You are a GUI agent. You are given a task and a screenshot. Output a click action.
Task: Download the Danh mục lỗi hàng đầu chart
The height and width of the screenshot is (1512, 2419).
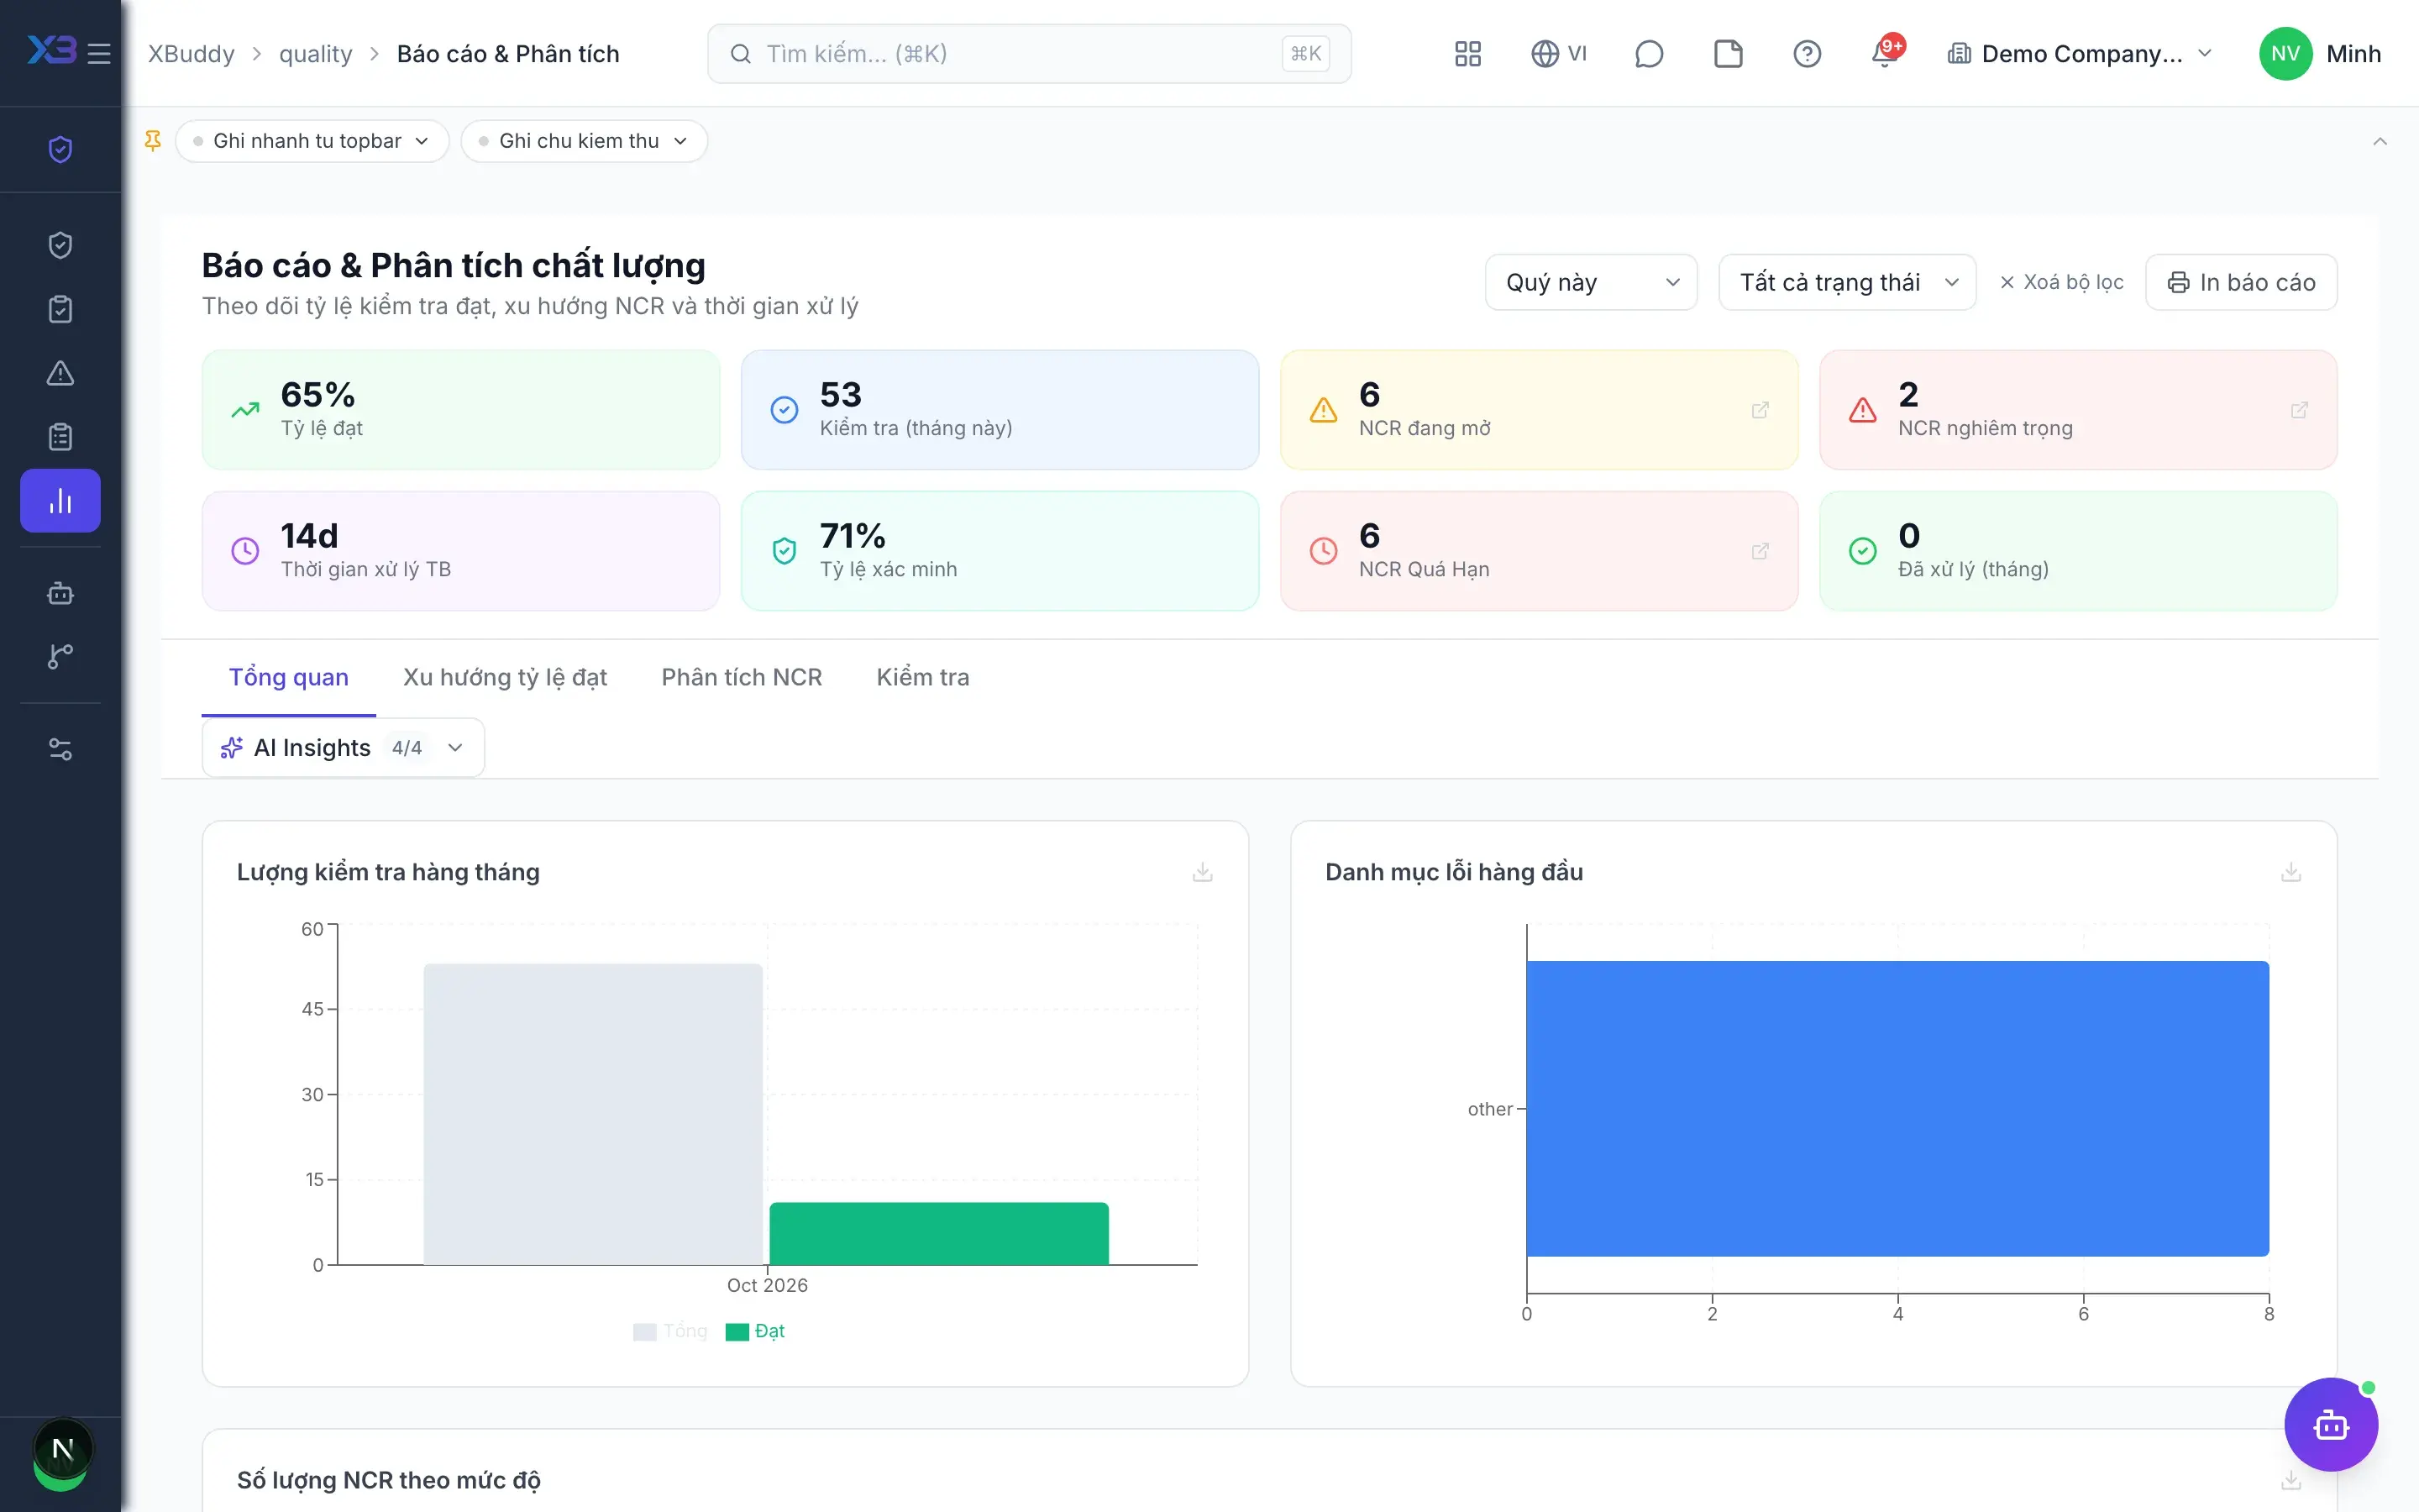point(2291,872)
